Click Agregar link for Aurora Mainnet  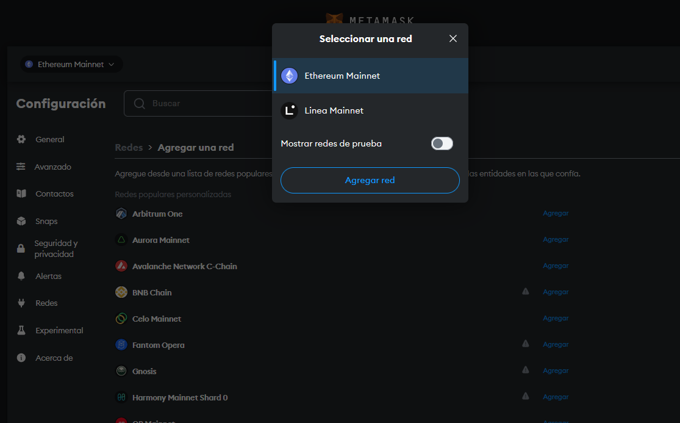[556, 239]
